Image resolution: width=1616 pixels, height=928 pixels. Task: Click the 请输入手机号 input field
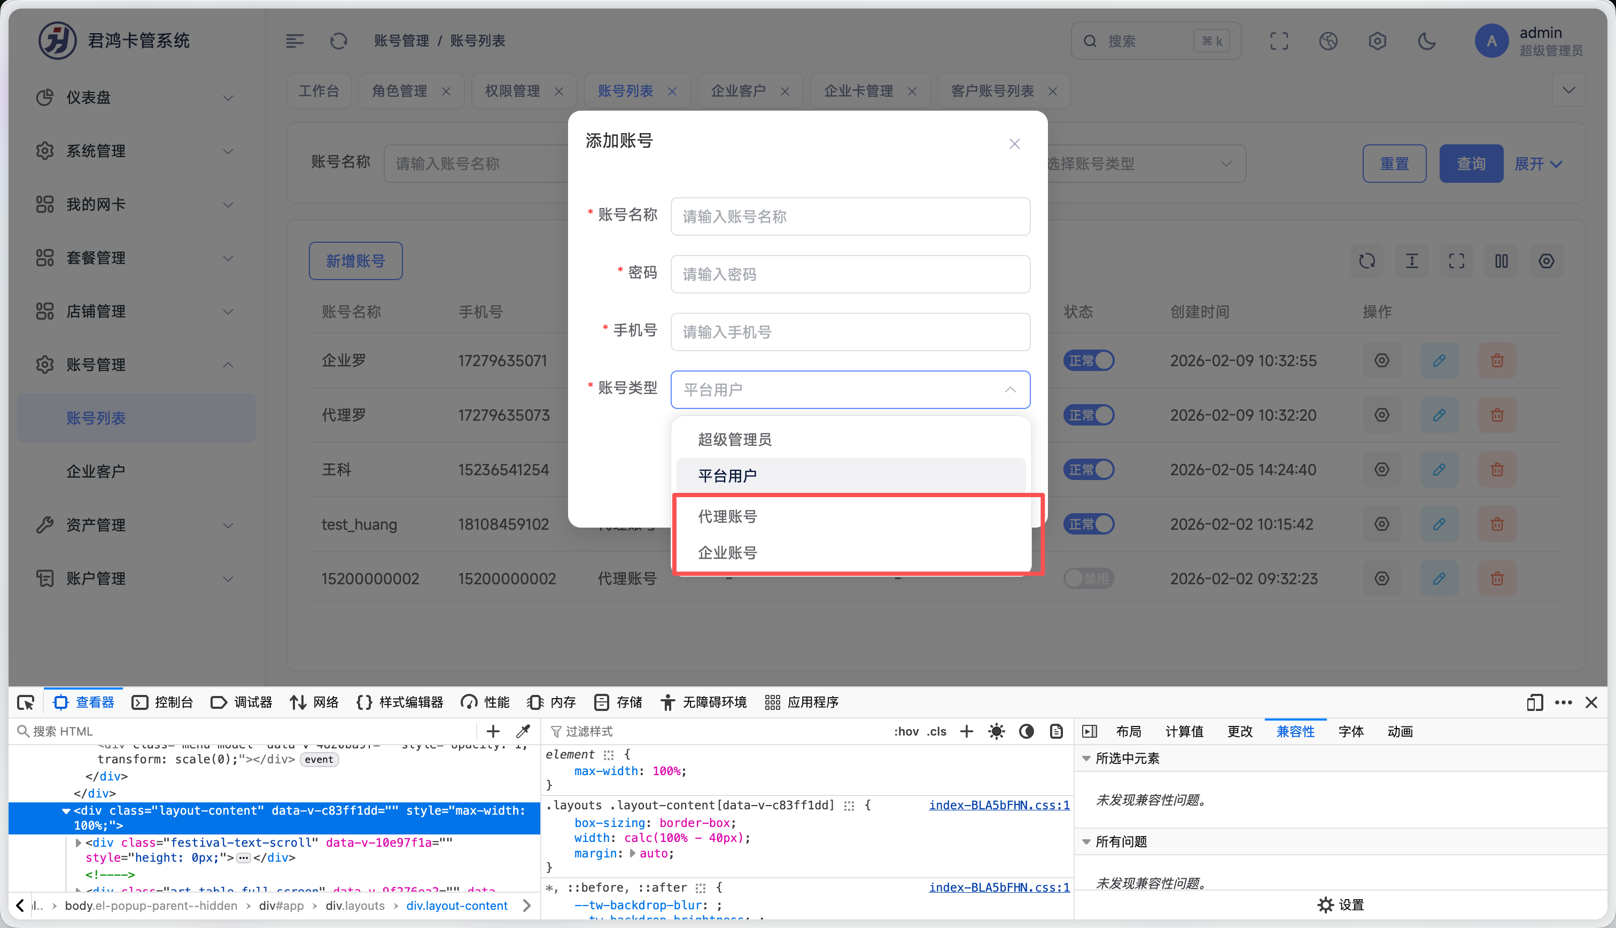pos(850,332)
